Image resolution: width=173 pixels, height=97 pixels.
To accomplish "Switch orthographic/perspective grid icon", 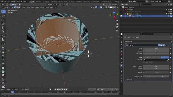I will point(117,30).
